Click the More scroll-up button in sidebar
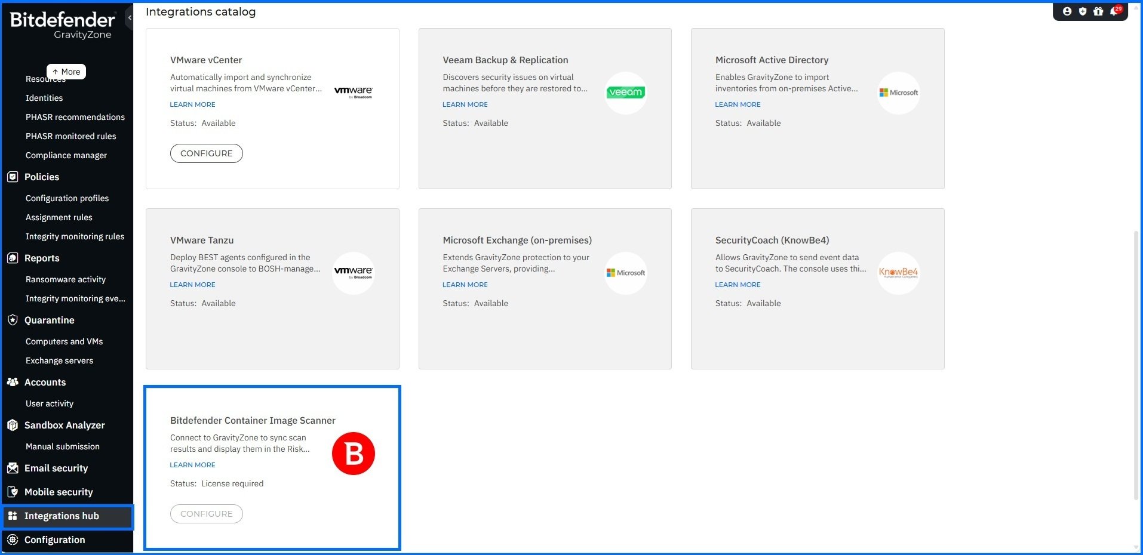 [66, 72]
